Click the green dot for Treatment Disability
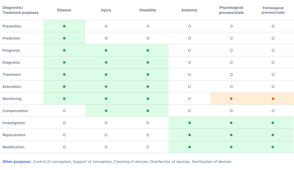294x170 pixels. [x=148, y=75]
